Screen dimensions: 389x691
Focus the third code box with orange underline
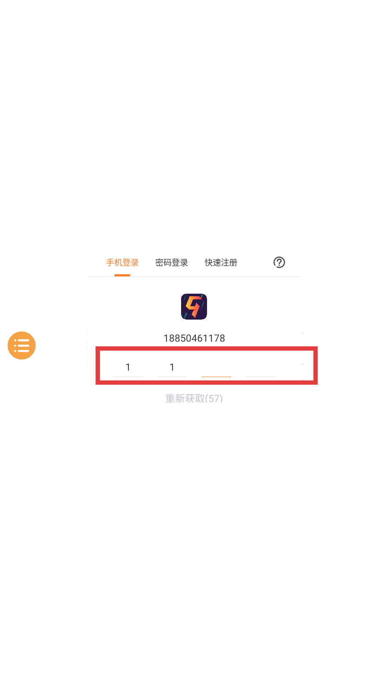(x=216, y=367)
